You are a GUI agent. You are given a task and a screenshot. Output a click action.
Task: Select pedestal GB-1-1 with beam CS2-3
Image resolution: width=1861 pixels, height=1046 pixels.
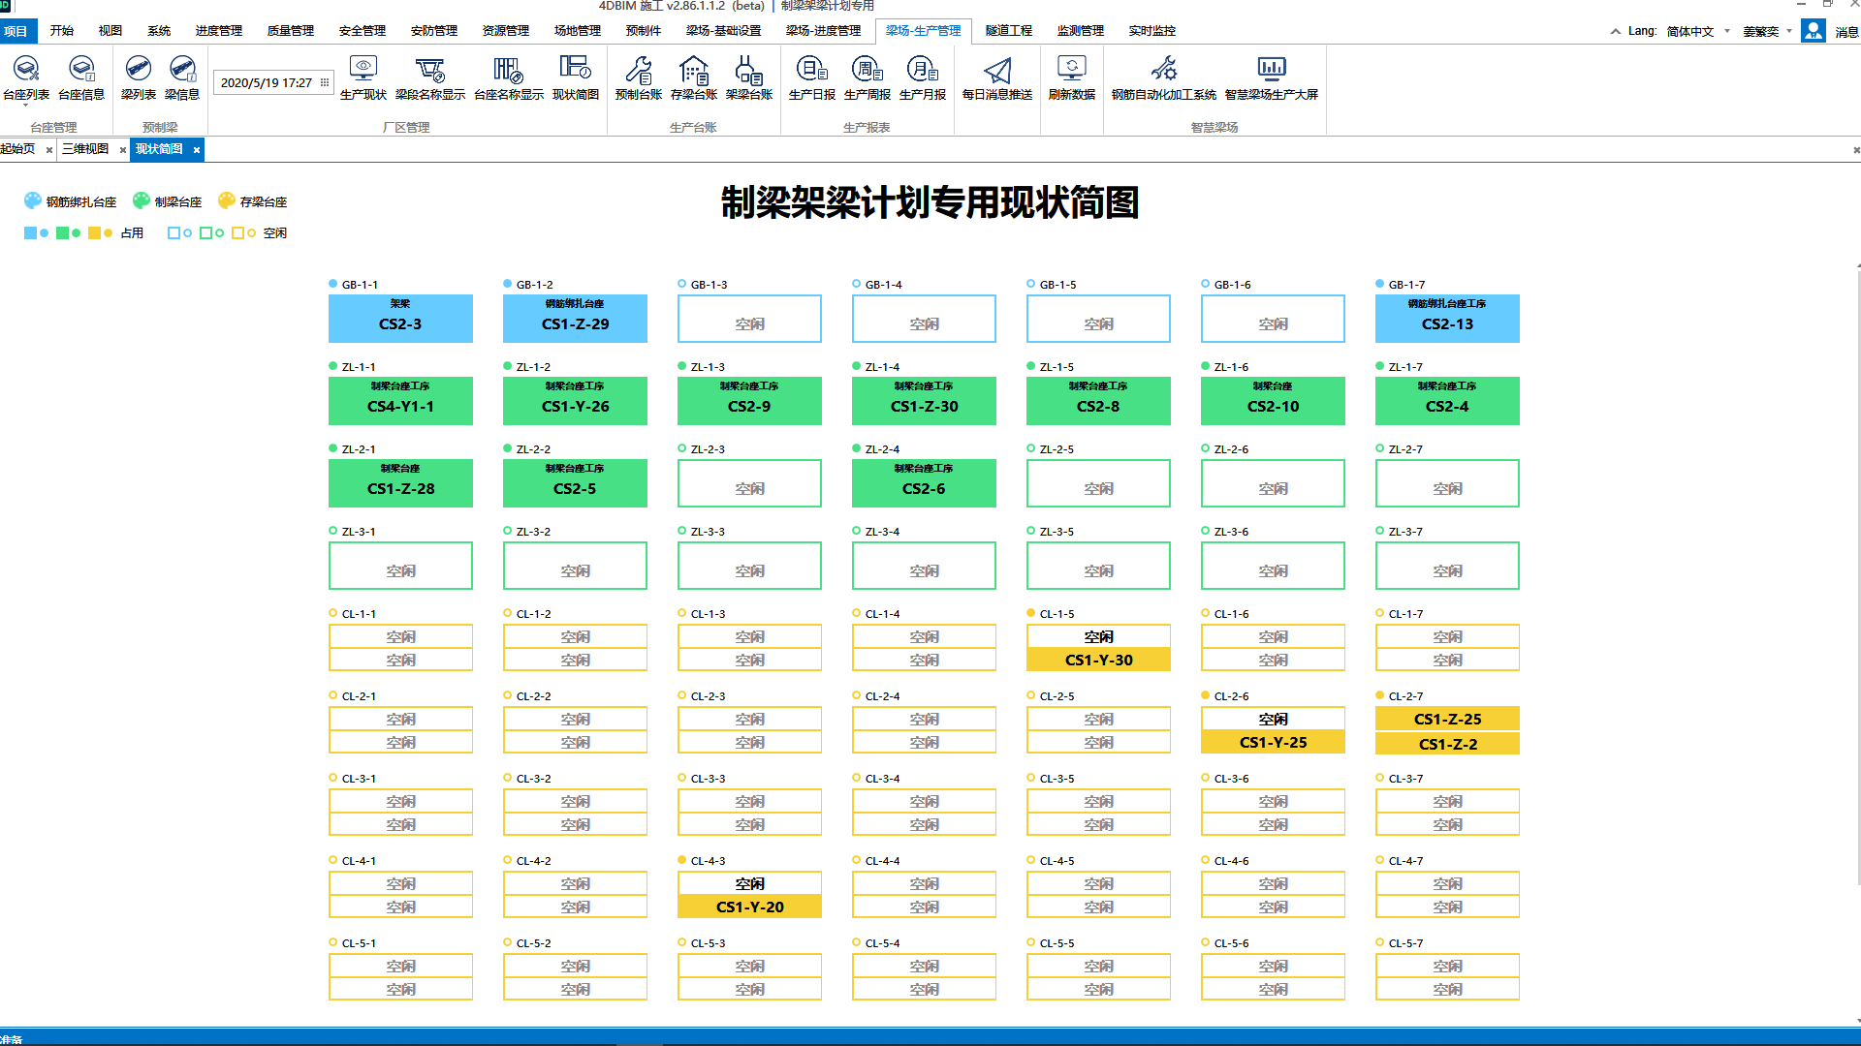(400, 319)
